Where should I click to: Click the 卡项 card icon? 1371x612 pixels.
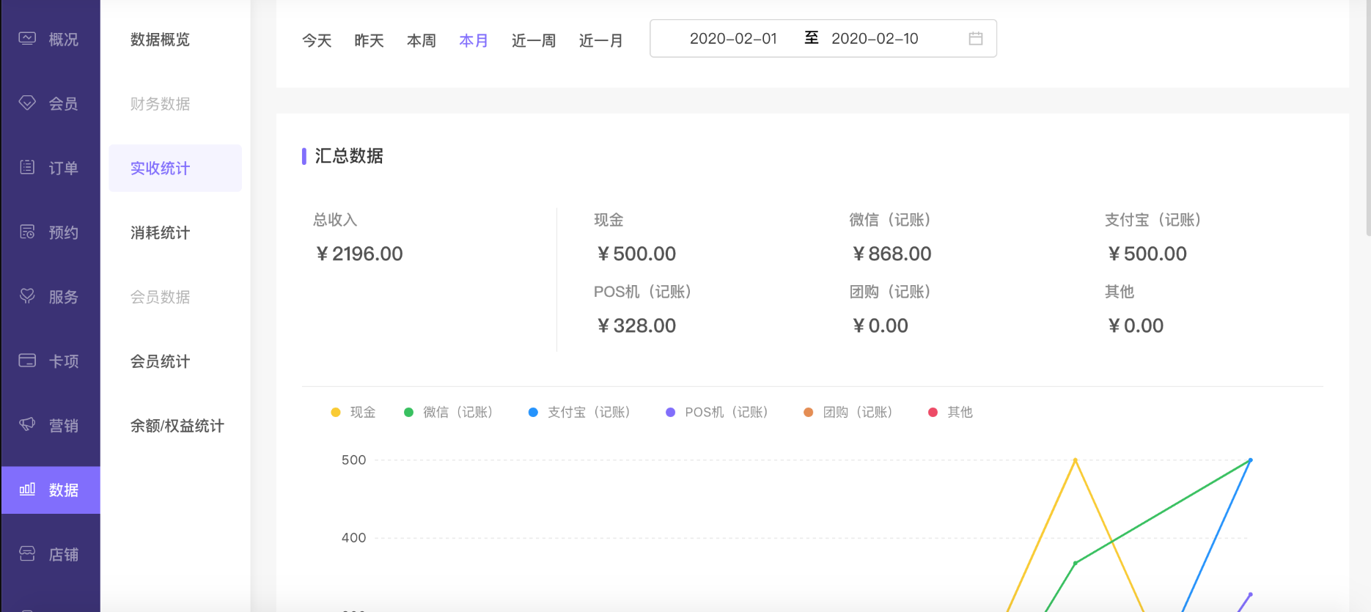[x=27, y=361]
